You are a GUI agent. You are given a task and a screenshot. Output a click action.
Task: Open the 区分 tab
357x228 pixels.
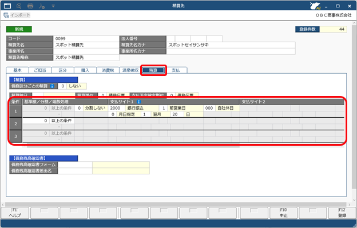click(x=62, y=70)
